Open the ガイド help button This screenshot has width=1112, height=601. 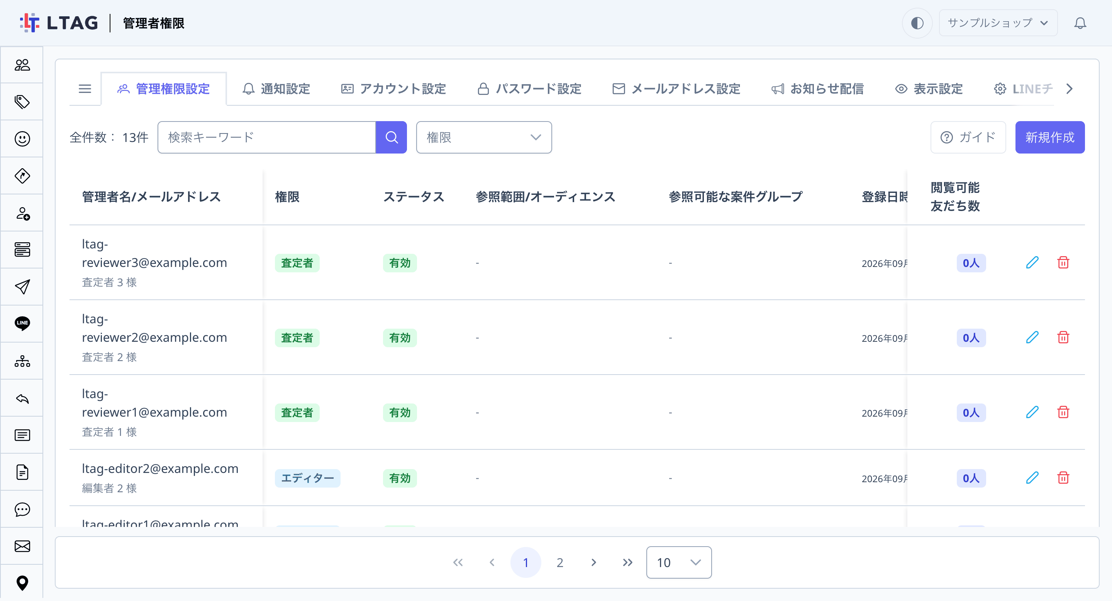(x=968, y=138)
